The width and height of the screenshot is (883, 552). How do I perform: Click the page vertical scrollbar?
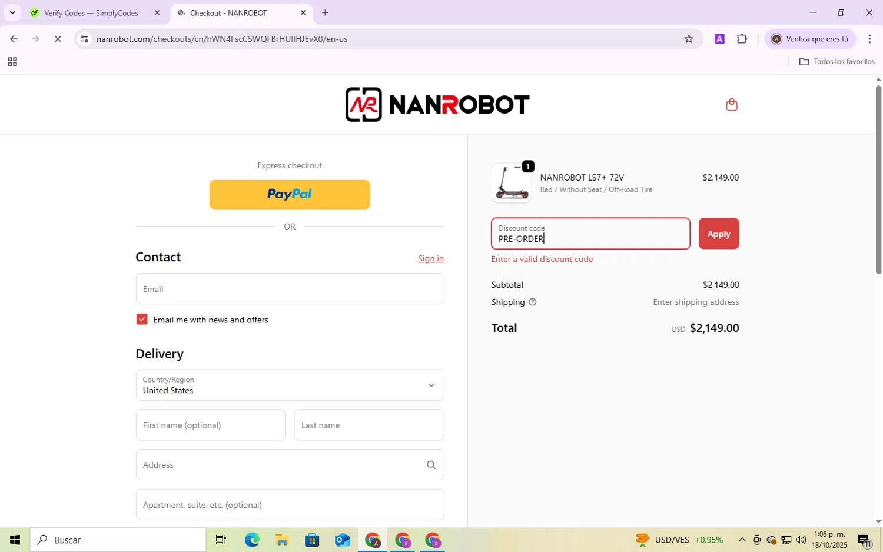click(878, 179)
